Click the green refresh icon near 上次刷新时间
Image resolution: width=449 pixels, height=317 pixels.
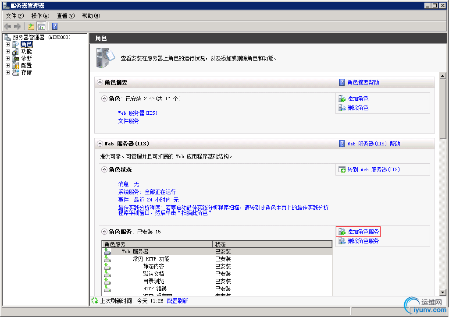(x=94, y=301)
